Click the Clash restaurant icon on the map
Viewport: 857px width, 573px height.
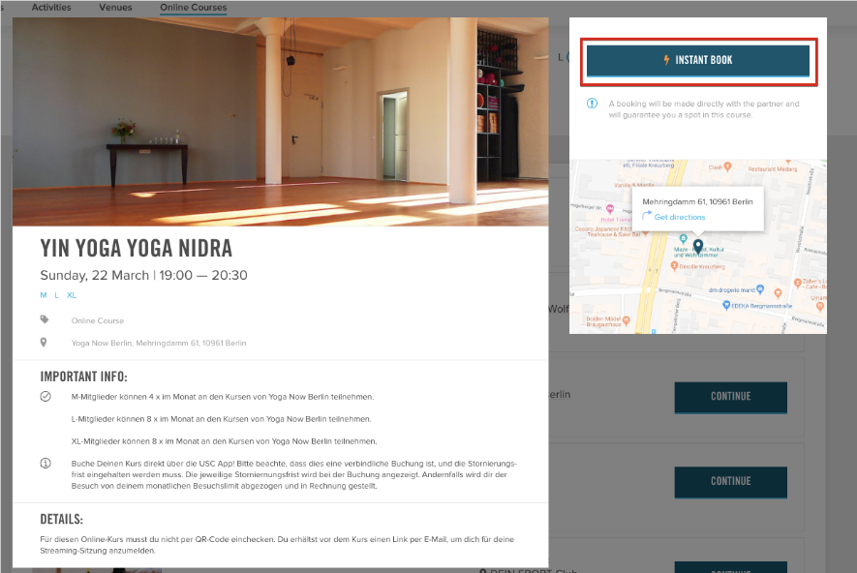(727, 167)
